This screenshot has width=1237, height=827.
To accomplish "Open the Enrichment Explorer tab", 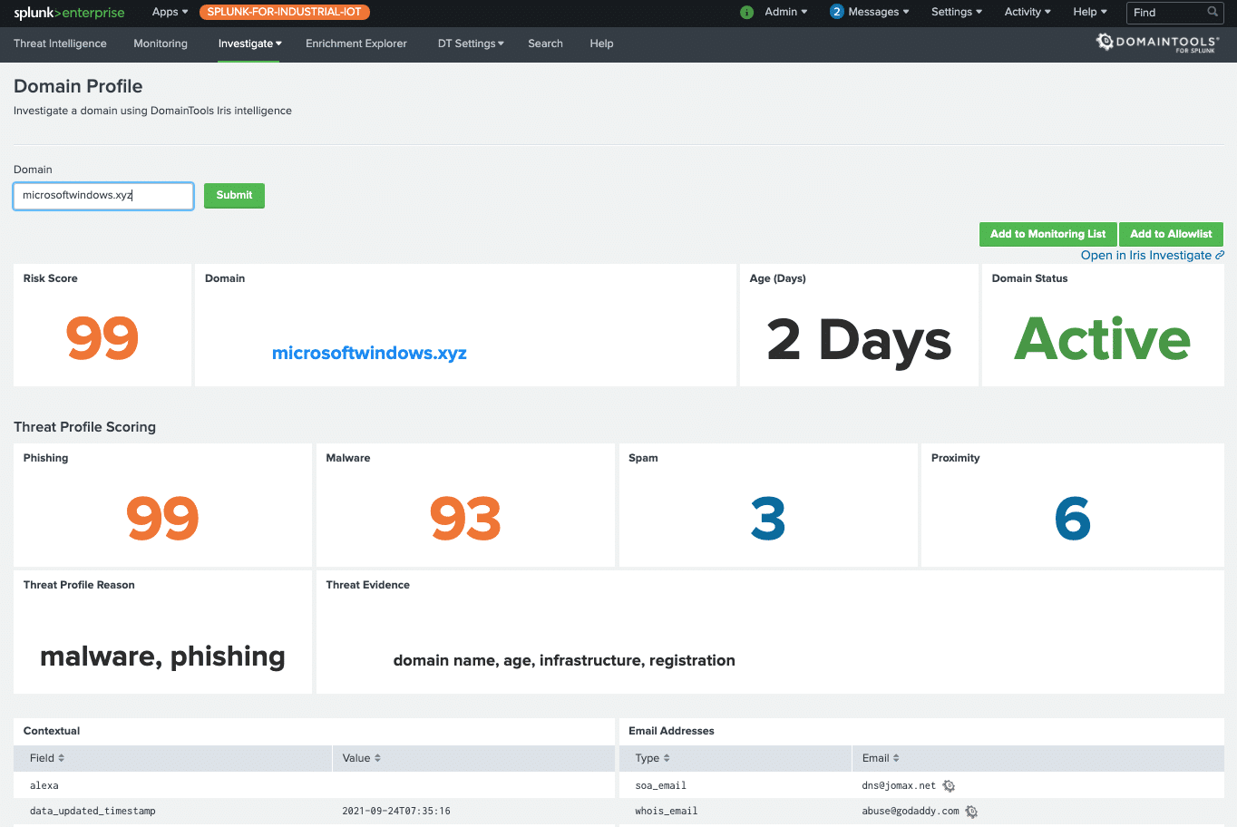I will 356,44.
